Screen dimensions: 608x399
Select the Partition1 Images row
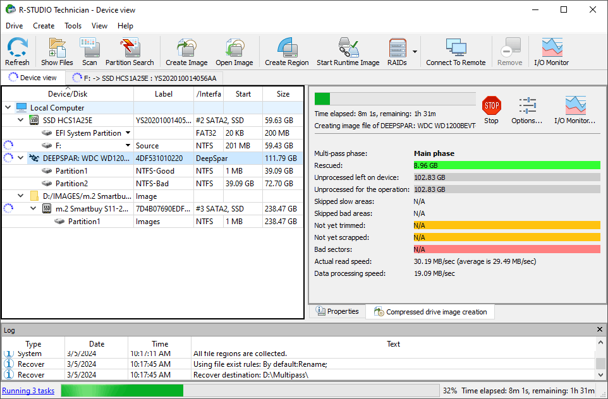[152, 221]
